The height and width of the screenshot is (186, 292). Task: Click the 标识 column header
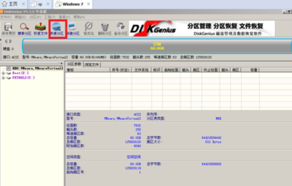(x=157, y=70)
